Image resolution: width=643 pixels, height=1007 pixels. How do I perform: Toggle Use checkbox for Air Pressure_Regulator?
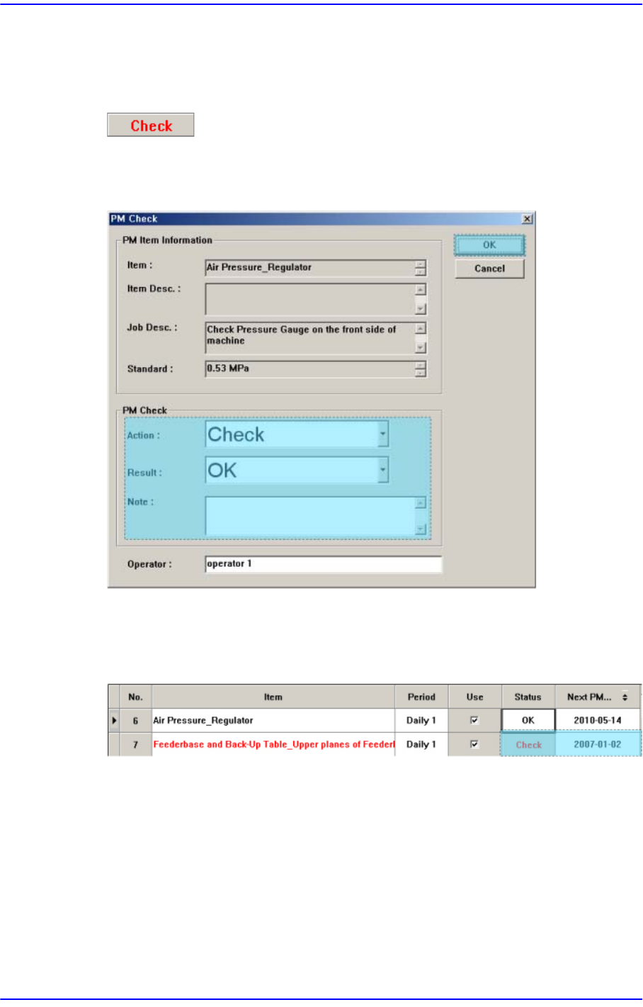(x=474, y=720)
